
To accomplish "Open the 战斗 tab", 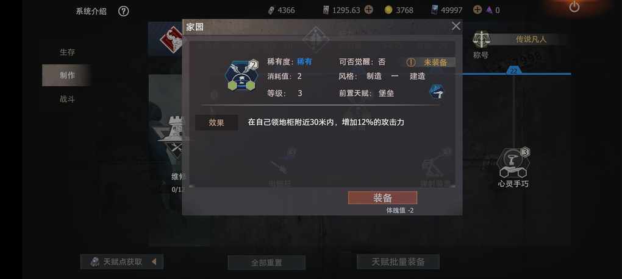I will (x=67, y=99).
